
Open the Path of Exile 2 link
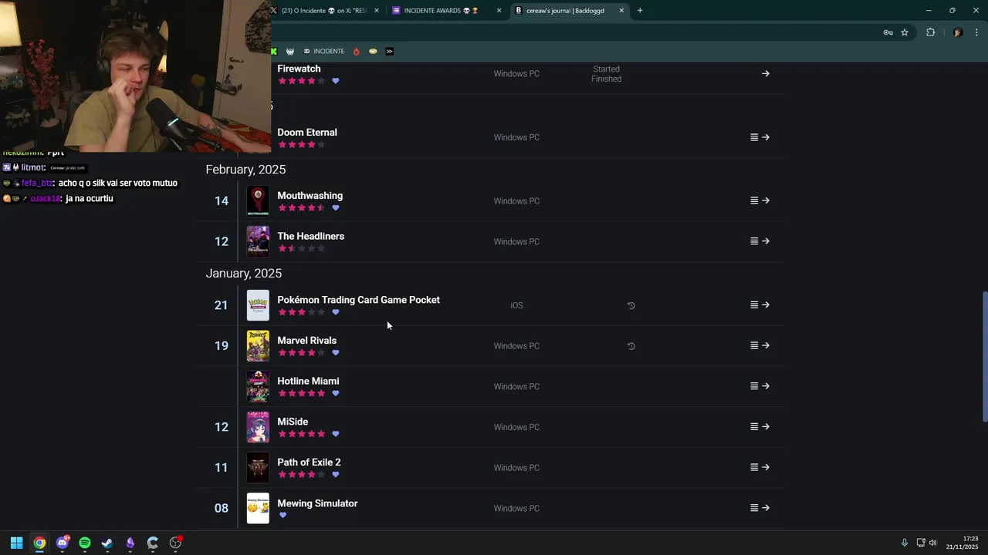tap(309, 462)
